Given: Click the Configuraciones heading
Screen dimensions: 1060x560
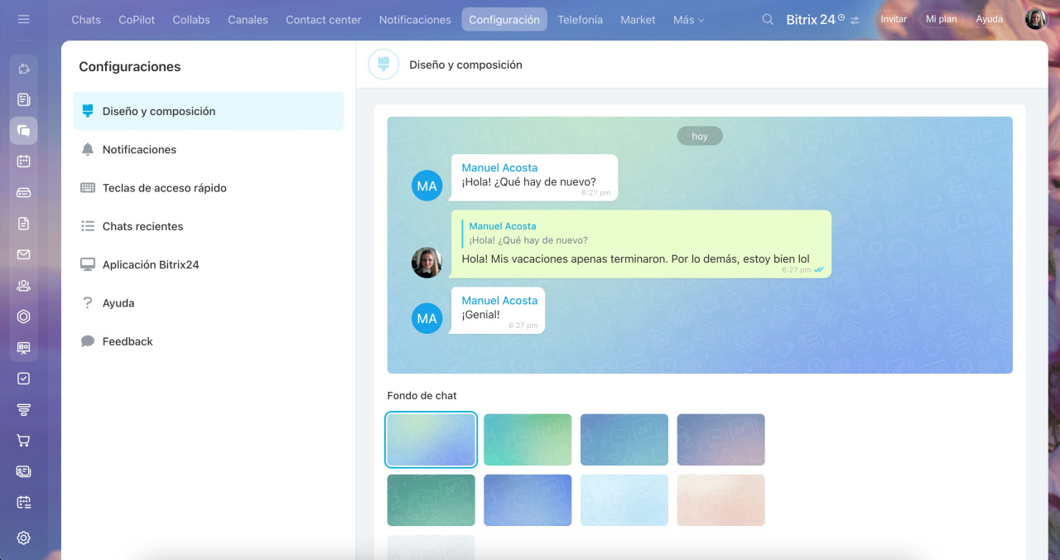Looking at the screenshot, I should tap(129, 66).
